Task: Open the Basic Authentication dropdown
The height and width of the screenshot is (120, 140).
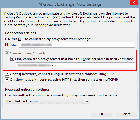Action: point(47,101)
